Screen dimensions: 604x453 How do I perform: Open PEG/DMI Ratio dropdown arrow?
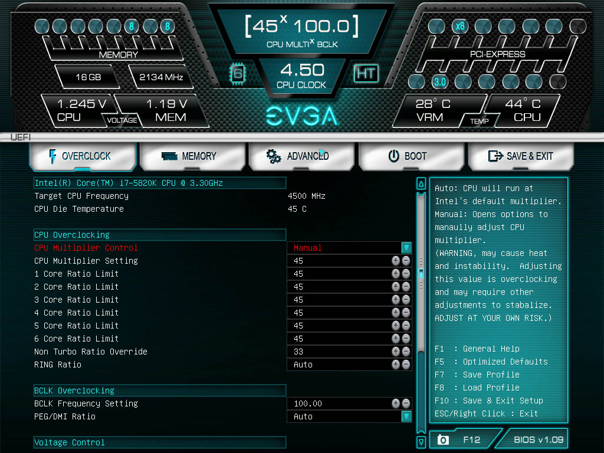point(406,416)
